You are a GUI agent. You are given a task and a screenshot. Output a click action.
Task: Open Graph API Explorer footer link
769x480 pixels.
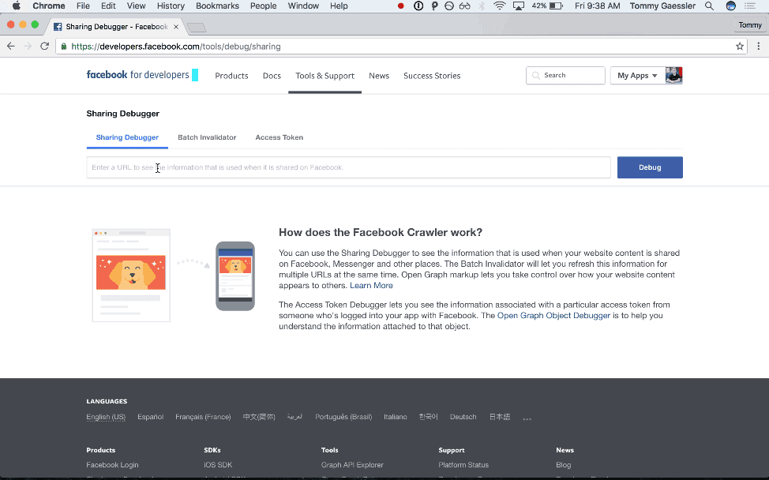352,465
